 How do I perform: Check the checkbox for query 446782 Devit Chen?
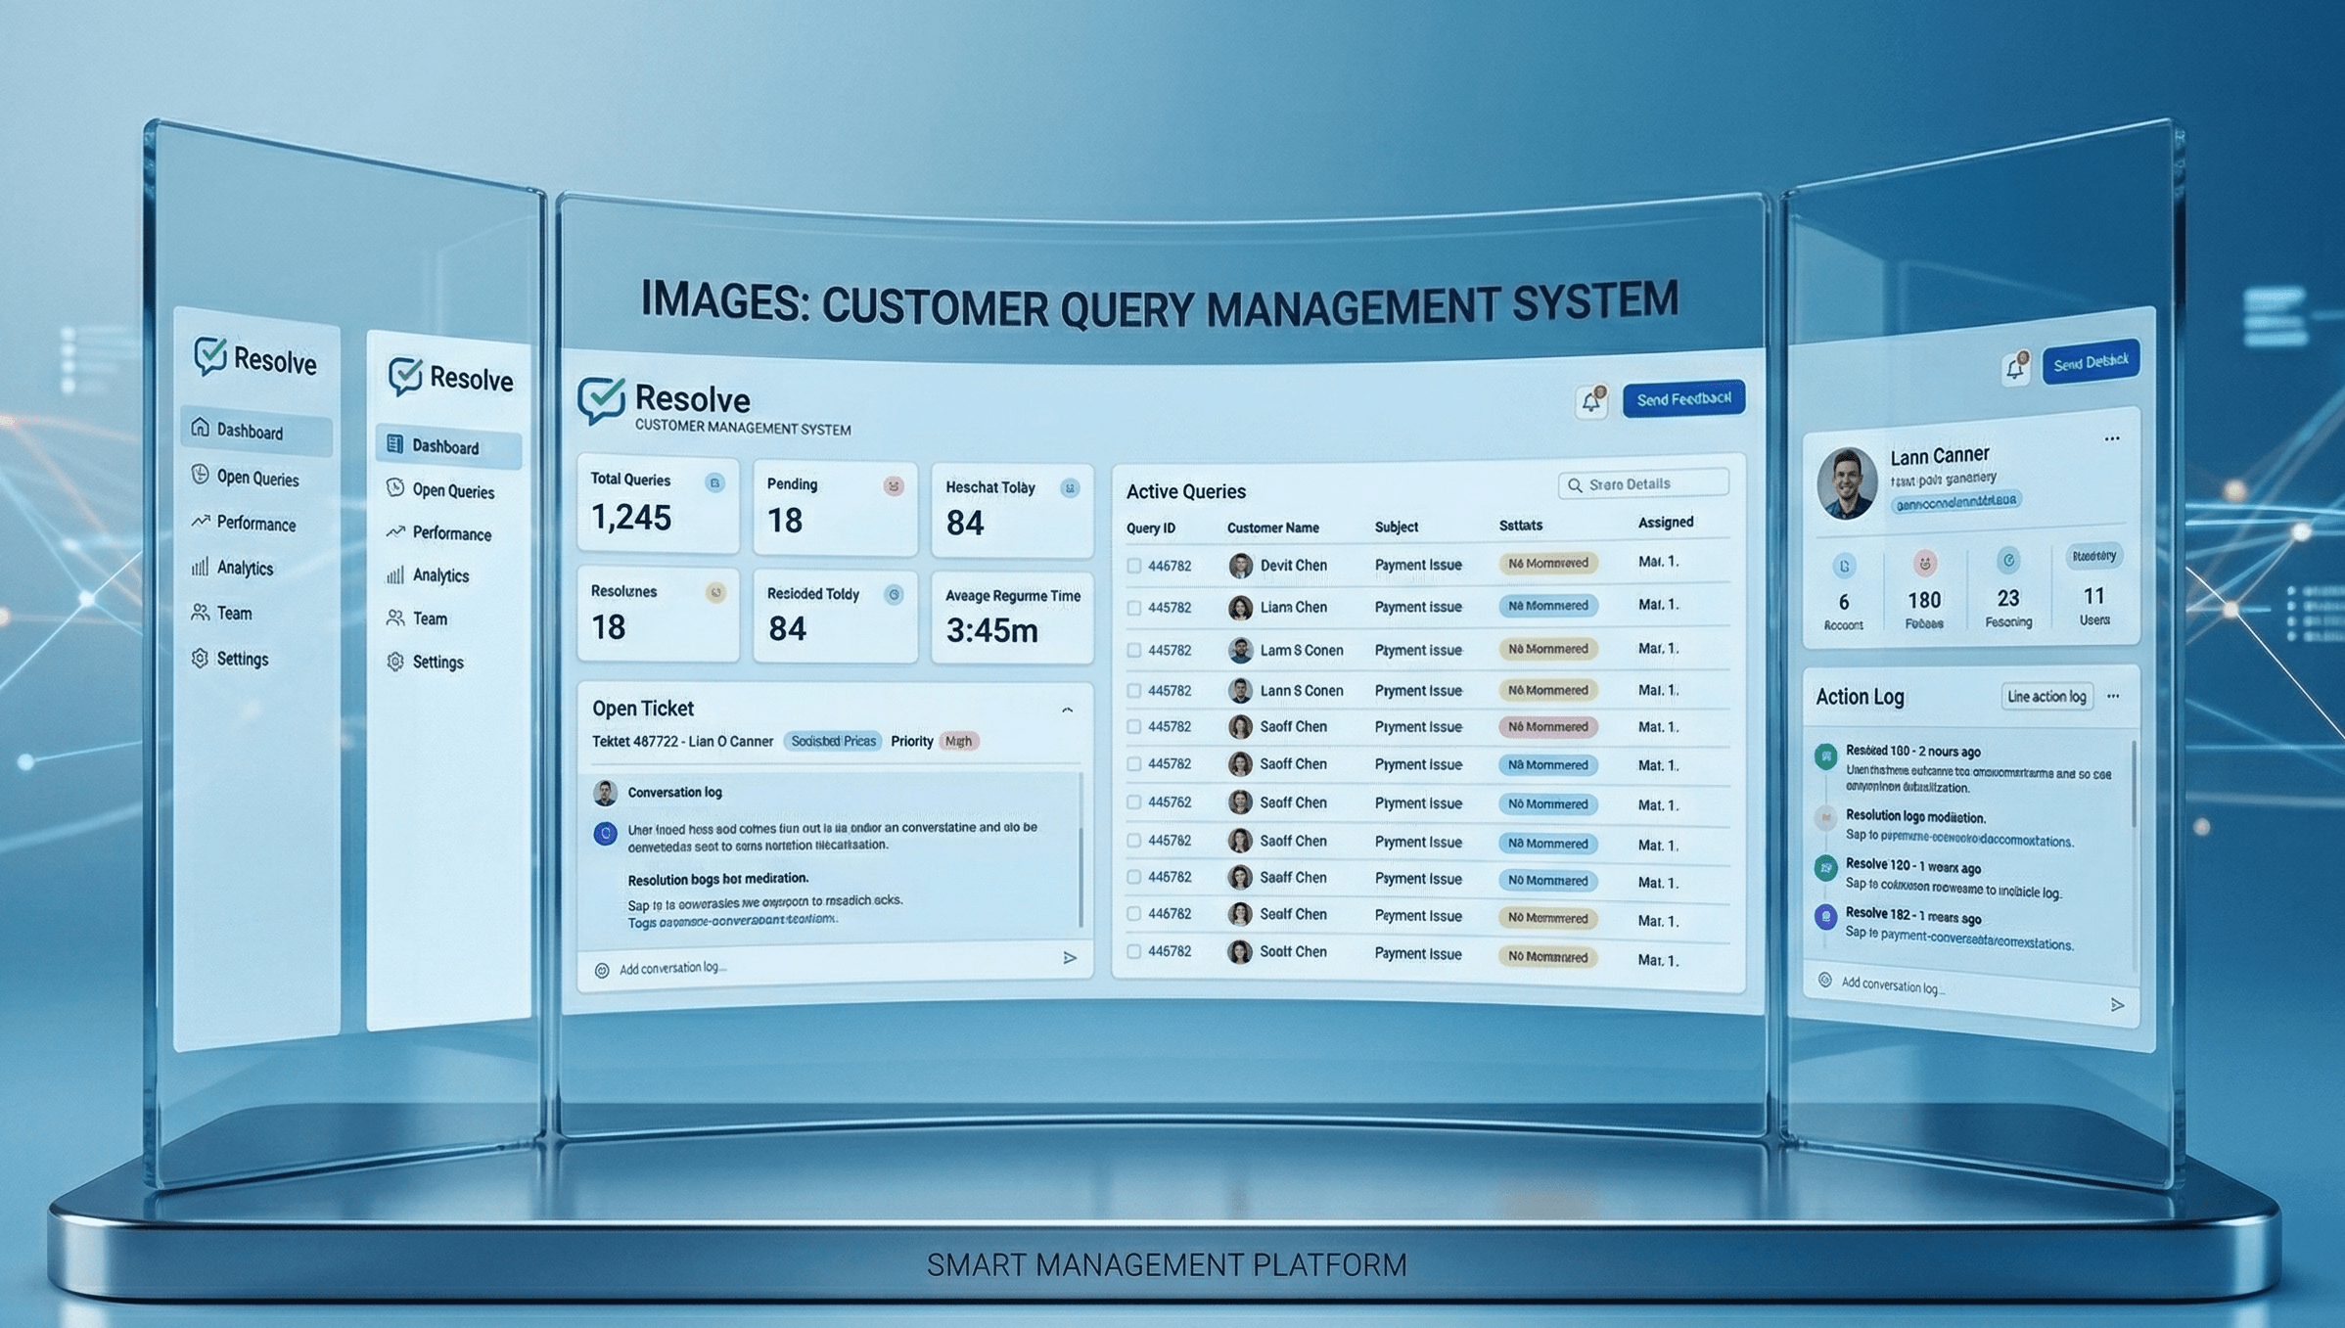(x=1134, y=565)
